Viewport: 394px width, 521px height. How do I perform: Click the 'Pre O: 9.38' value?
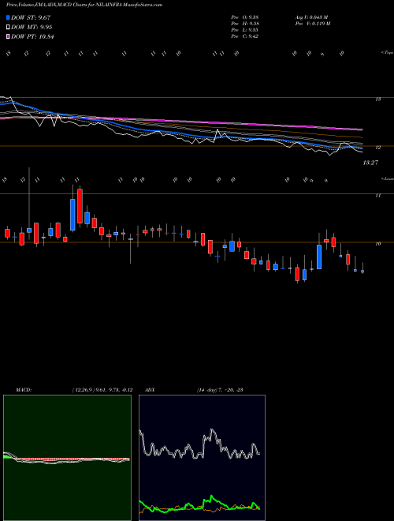245,17
